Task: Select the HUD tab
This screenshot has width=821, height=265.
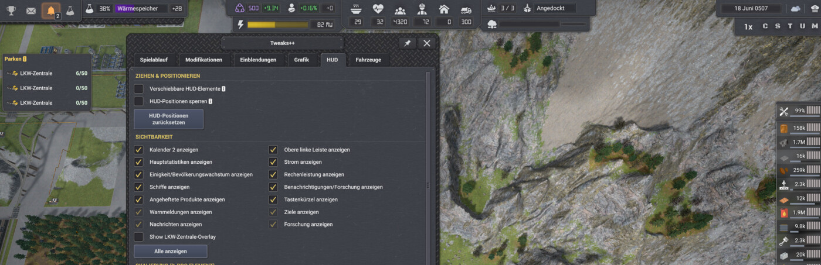Action: click(x=333, y=60)
